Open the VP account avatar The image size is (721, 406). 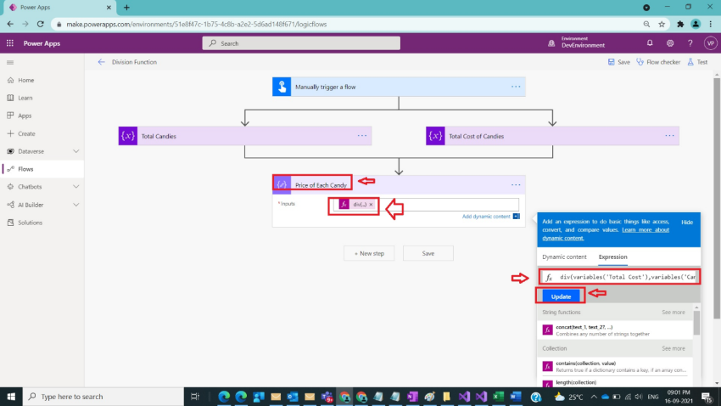[710, 43]
